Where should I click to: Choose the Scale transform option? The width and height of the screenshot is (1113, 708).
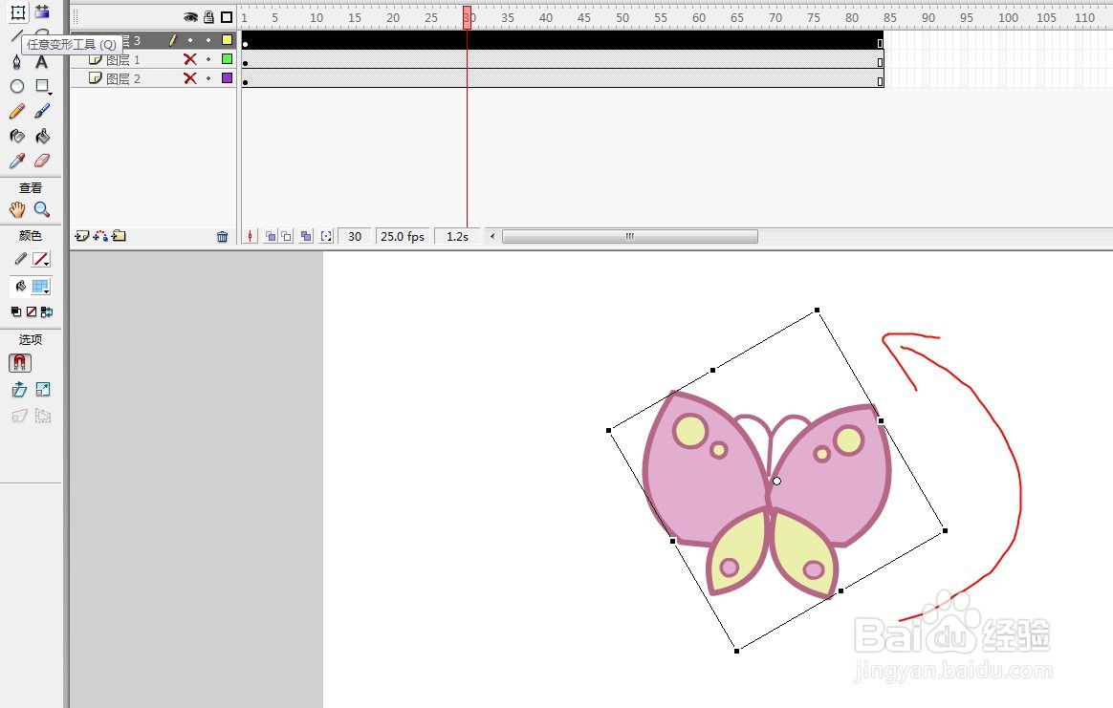pos(43,390)
